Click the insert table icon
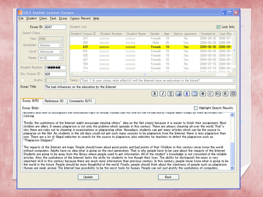The width and height of the screenshot is (263, 197). point(195,94)
